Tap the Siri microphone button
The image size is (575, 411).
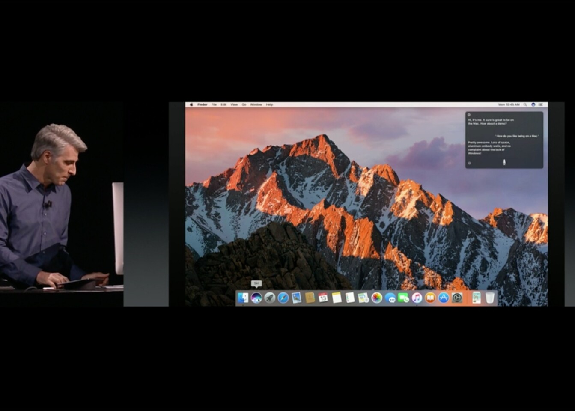[504, 162]
